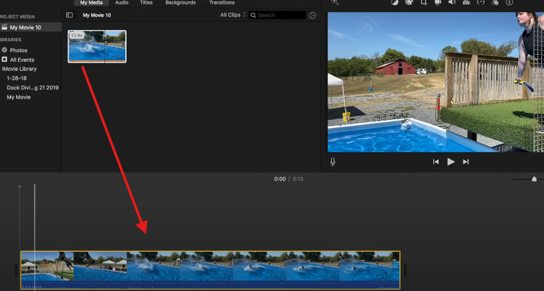The width and height of the screenshot is (544, 291).
Task: Play the movie preview
Action: click(451, 162)
